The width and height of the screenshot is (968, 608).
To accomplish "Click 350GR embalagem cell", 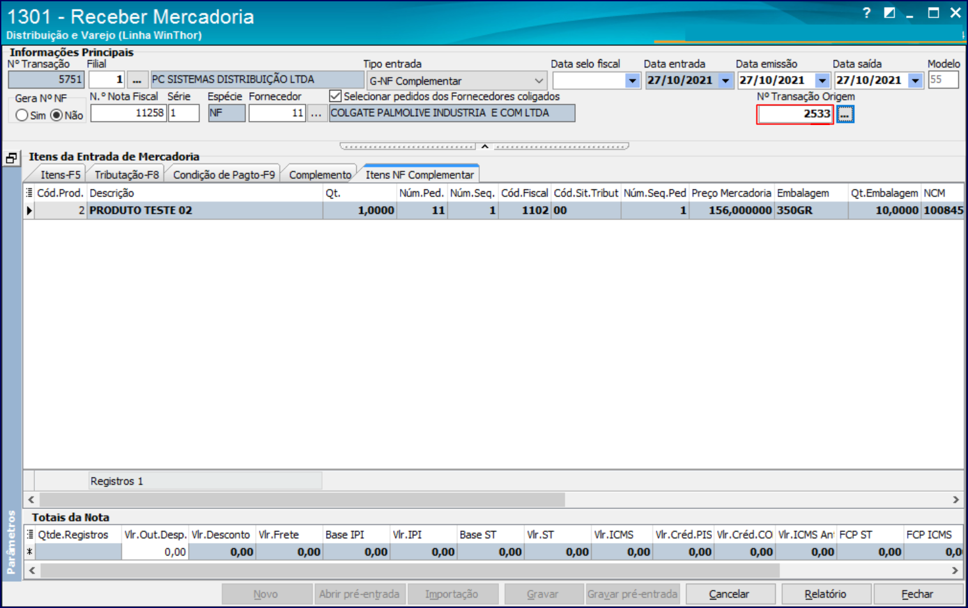I will (811, 211).
